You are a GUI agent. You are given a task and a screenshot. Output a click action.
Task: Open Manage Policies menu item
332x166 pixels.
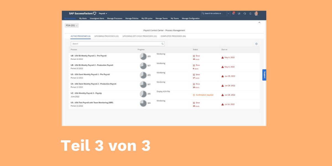[x=132, y=19]
